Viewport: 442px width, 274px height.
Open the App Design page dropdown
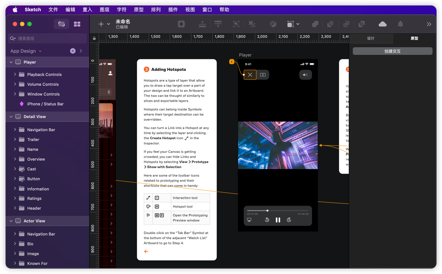pyautogui.click(x=26, y=51)
